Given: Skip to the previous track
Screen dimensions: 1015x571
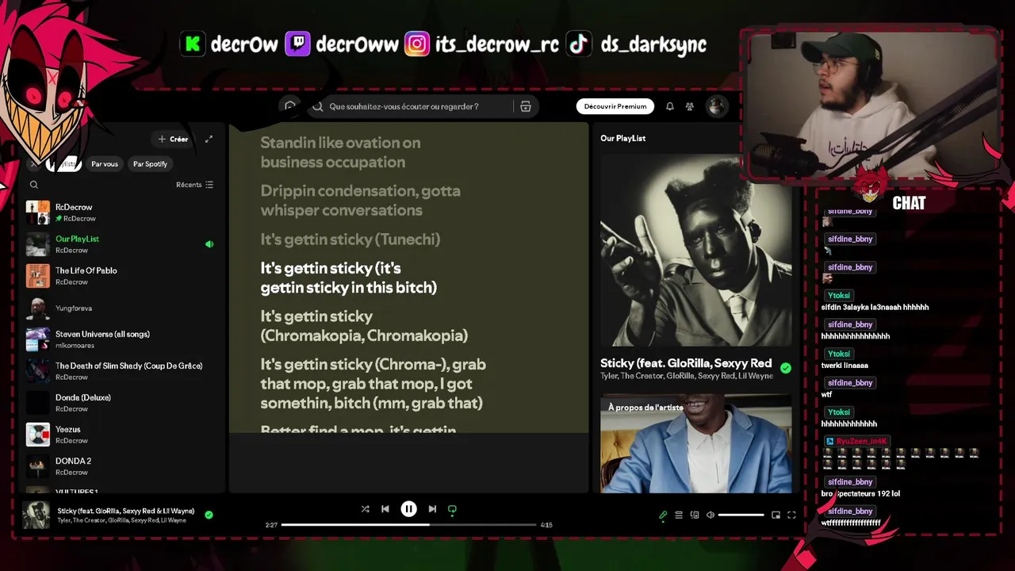Looking at the screenshot, I should pyautogui.click(x=385, y=509).
